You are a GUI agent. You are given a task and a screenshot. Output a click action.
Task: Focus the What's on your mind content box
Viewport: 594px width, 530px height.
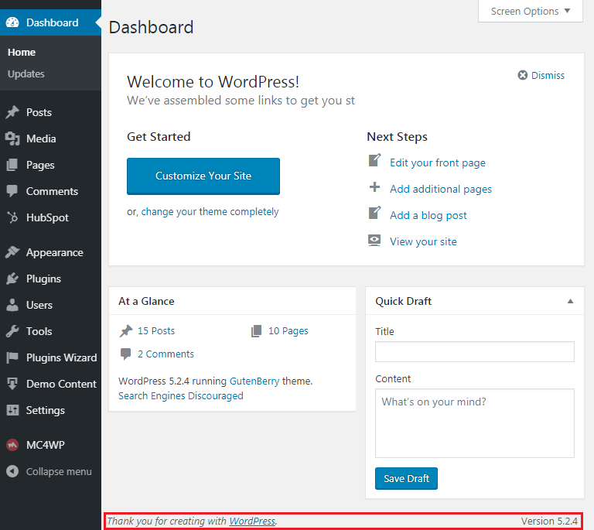[475, 423]
